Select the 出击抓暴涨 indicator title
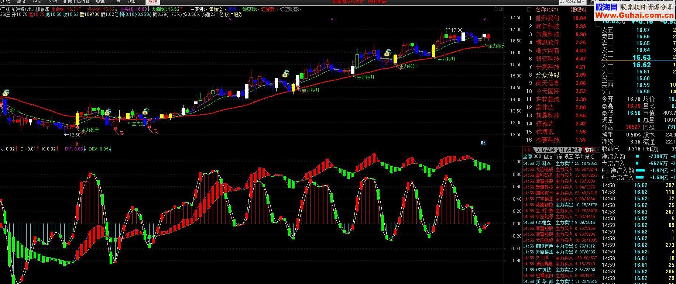 38,9
